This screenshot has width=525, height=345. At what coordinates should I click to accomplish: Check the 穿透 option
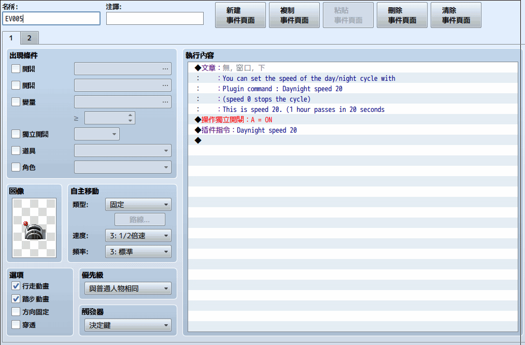tap(16, 325)
